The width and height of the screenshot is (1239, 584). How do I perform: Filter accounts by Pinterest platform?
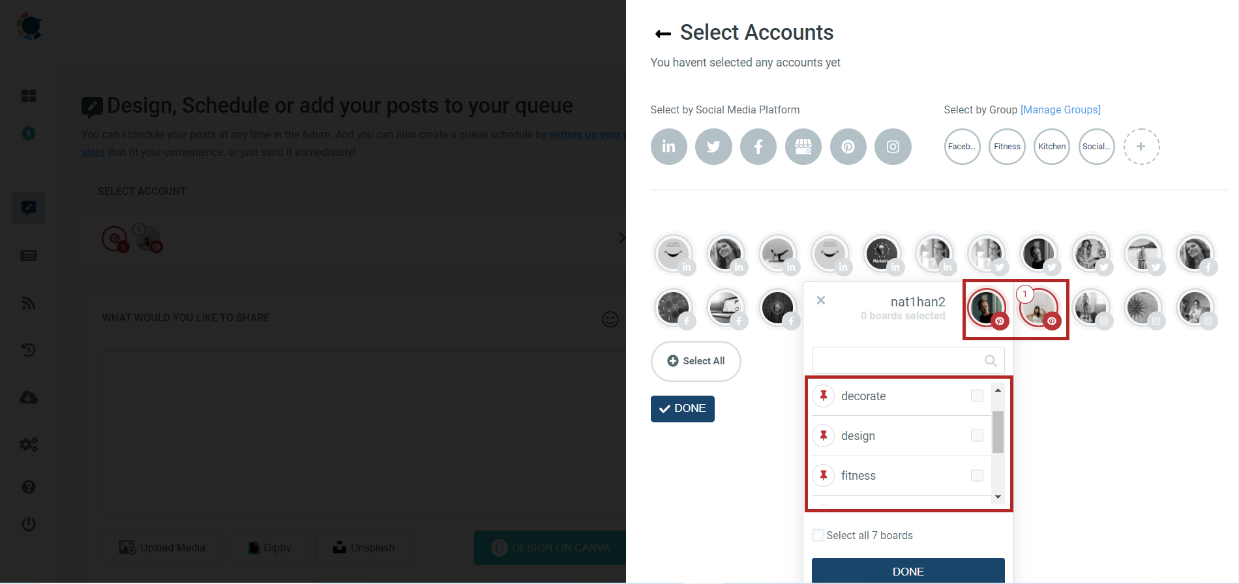click(848, 147)
